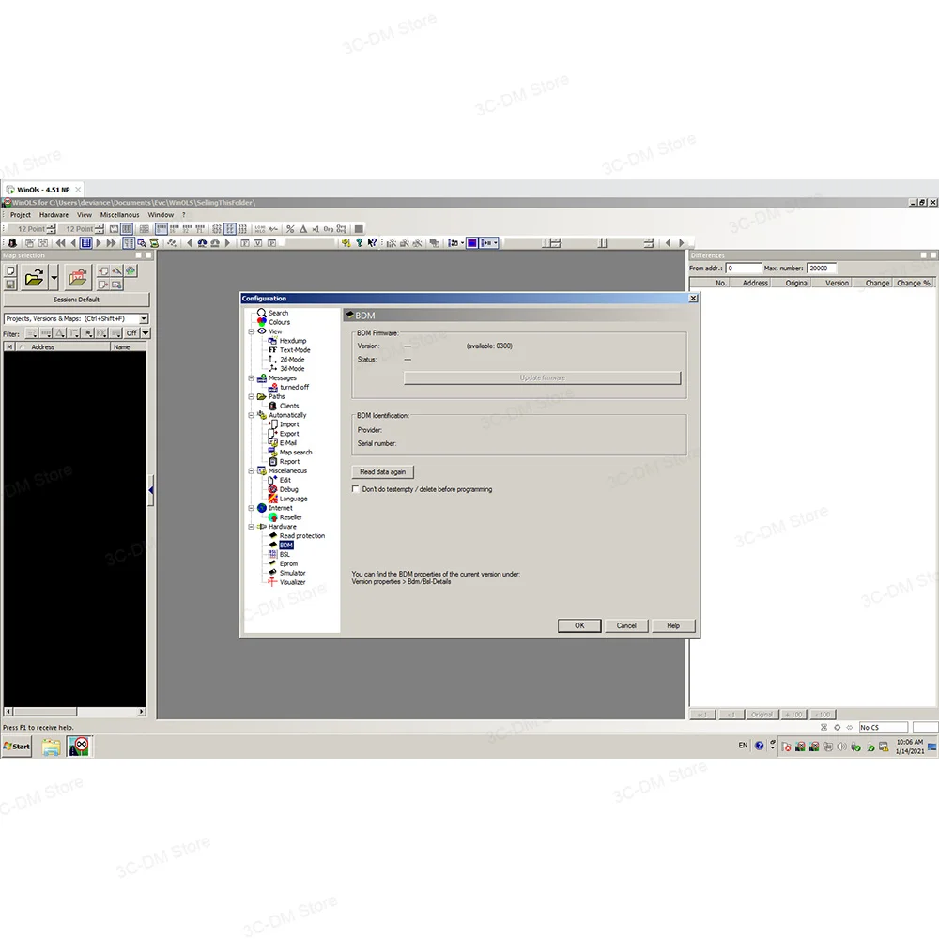
Task: Select Report in the configuration tree
Action: pyautogui.click(x=289, y=461)
